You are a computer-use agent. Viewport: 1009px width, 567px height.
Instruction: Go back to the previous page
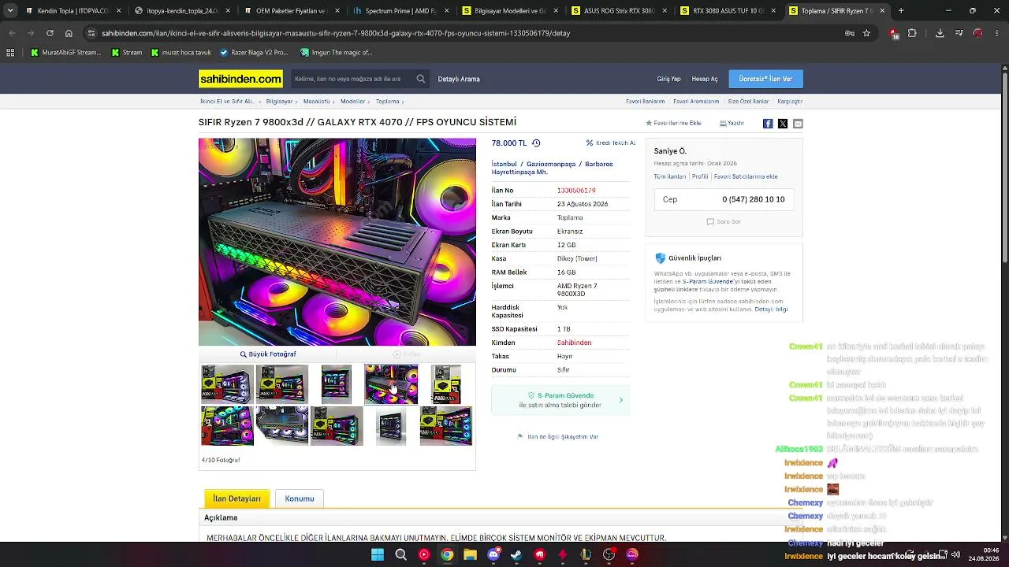(x=12, y=33)
